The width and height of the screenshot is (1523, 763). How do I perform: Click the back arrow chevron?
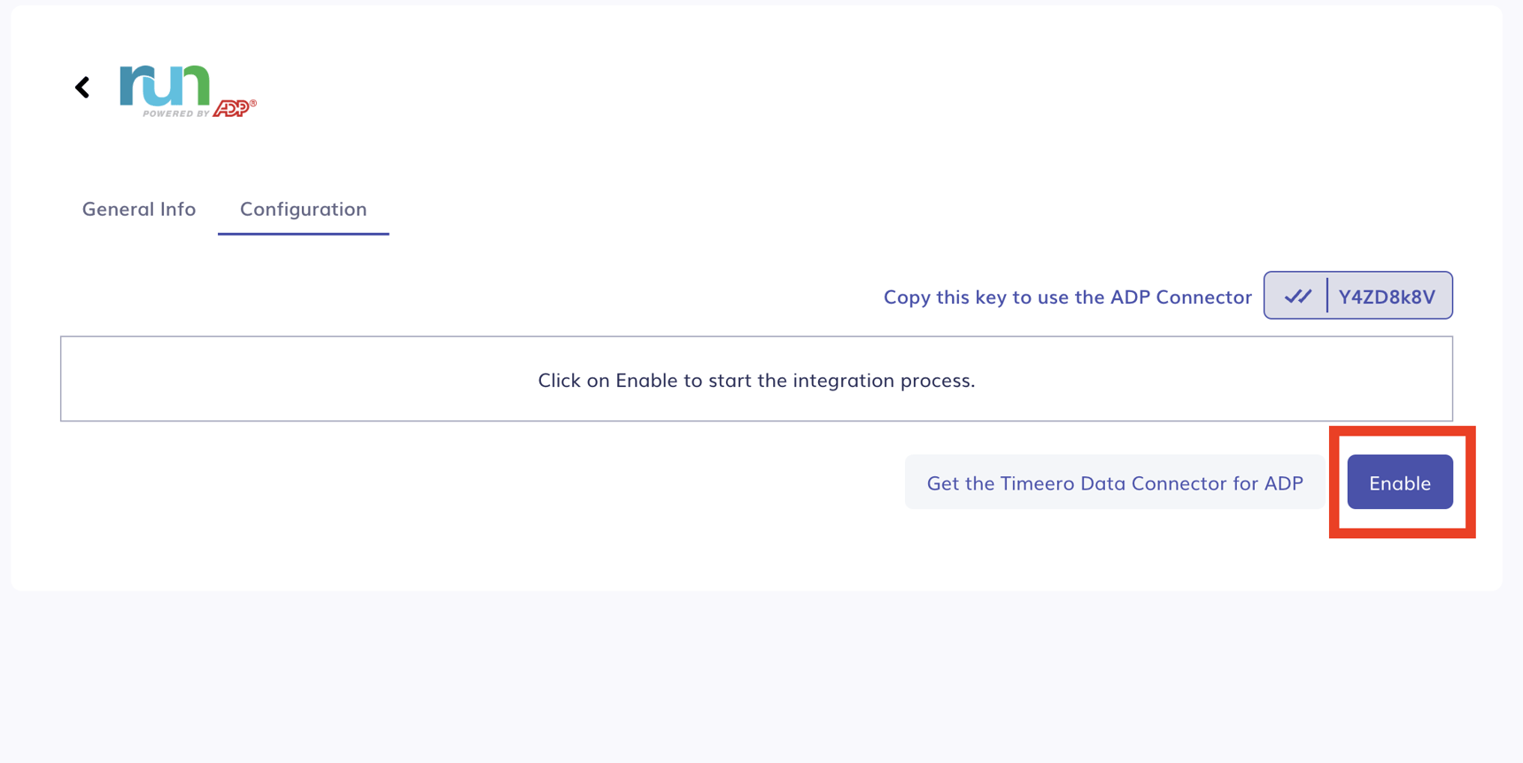pos(82,87)
